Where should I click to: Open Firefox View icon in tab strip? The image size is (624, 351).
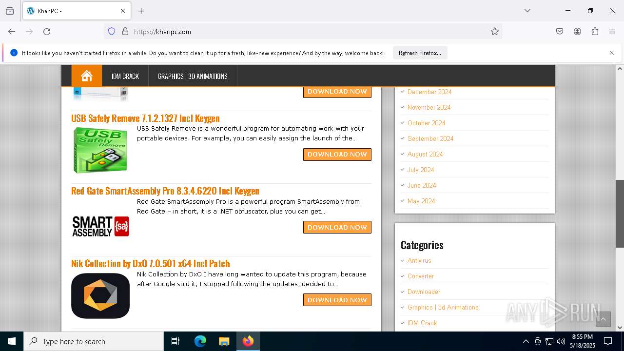tap(10, 11)
